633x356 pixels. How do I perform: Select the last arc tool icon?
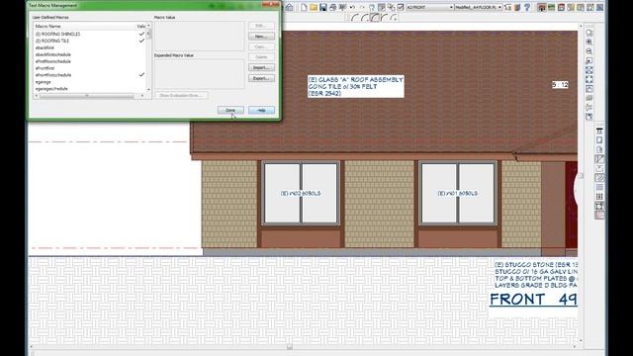pyautogui.click(x=395, y=18)
